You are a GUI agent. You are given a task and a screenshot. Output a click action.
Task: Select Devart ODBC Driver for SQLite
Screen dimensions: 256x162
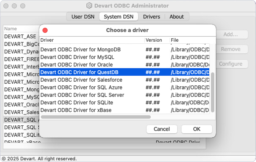[x=124, y=102]
